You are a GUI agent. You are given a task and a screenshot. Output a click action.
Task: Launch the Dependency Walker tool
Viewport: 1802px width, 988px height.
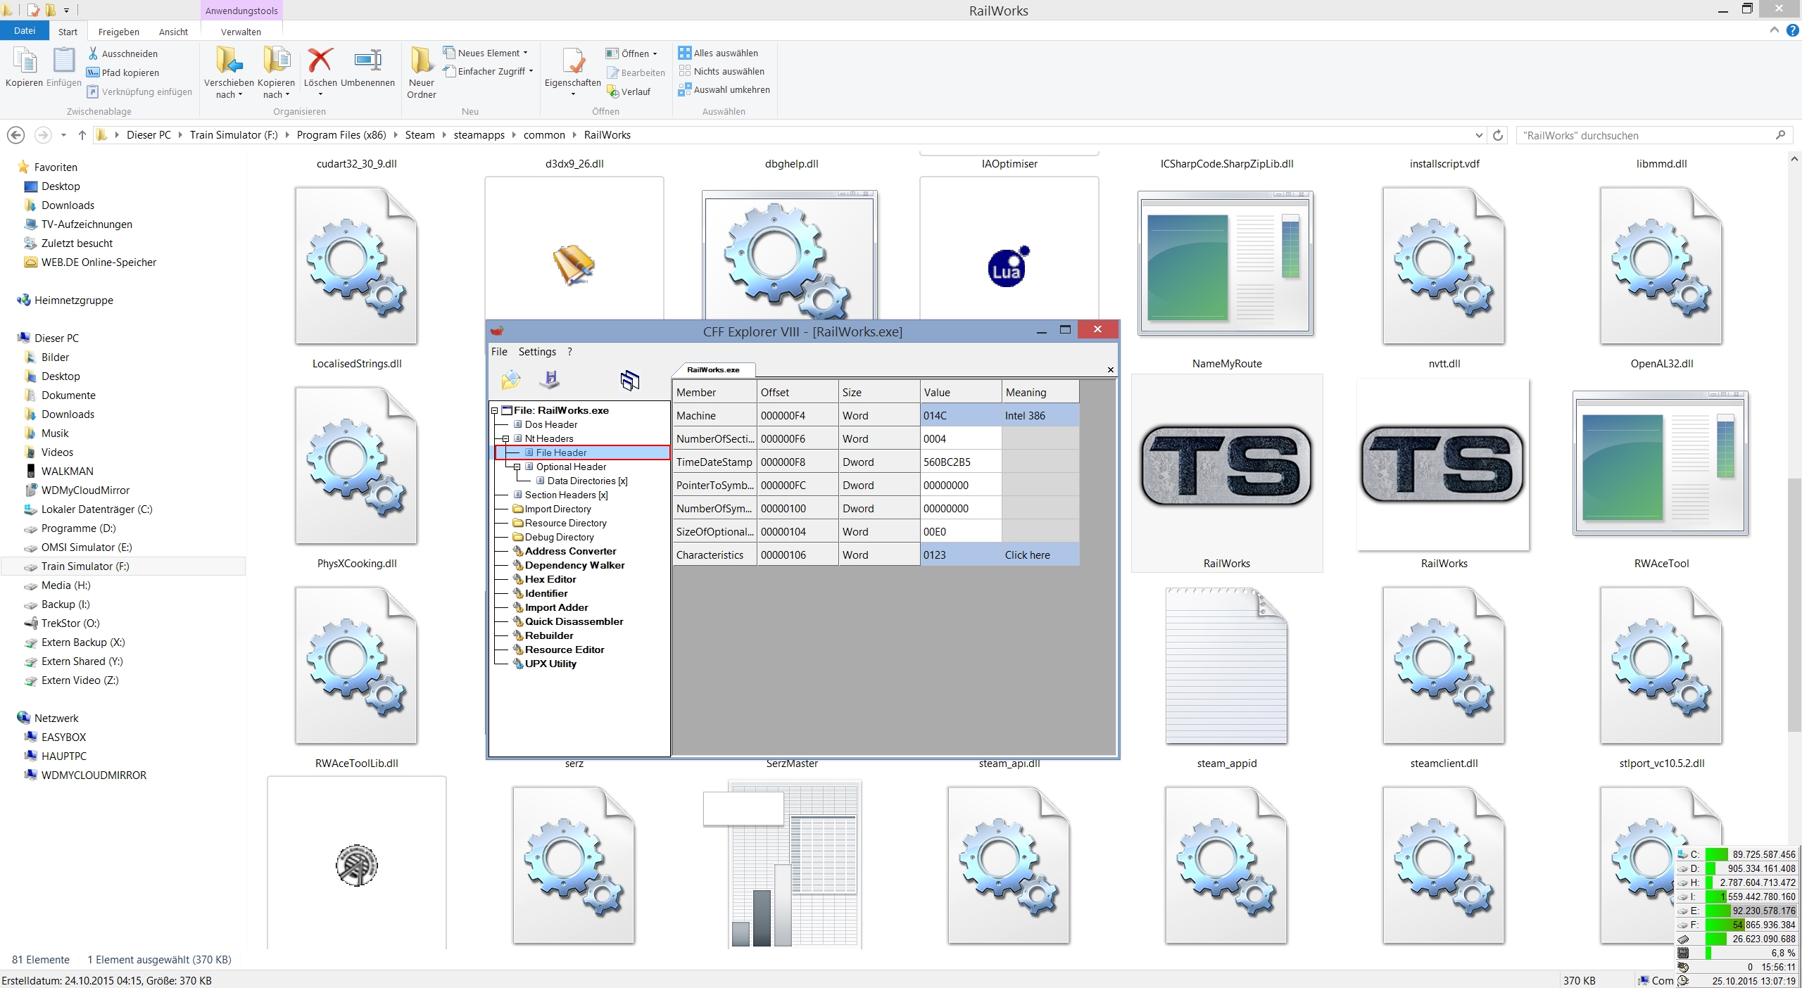[x=574, y=565]
